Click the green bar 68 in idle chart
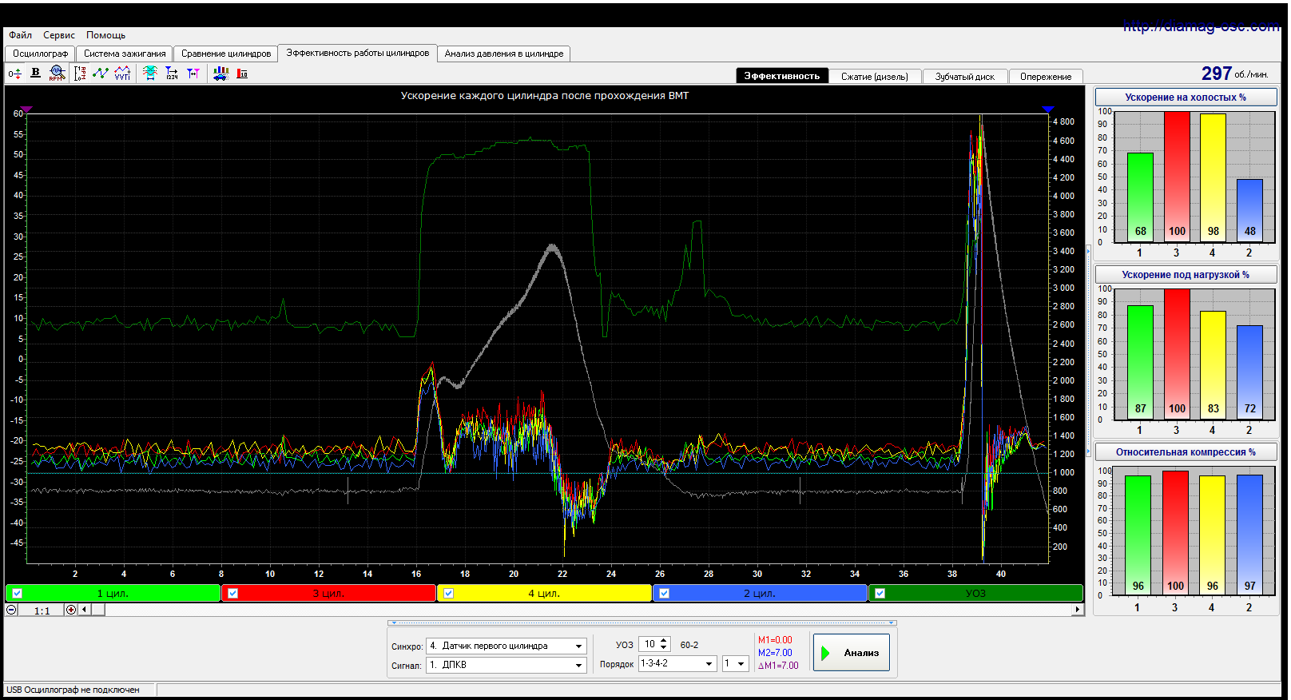Screen dimensions: 1291x700 point(1140,197)
